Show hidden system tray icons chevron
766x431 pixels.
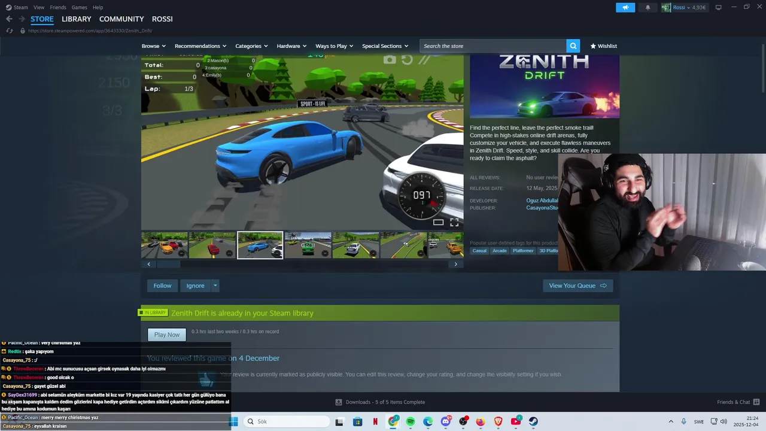pyautogui.click(x=670, y=421)
